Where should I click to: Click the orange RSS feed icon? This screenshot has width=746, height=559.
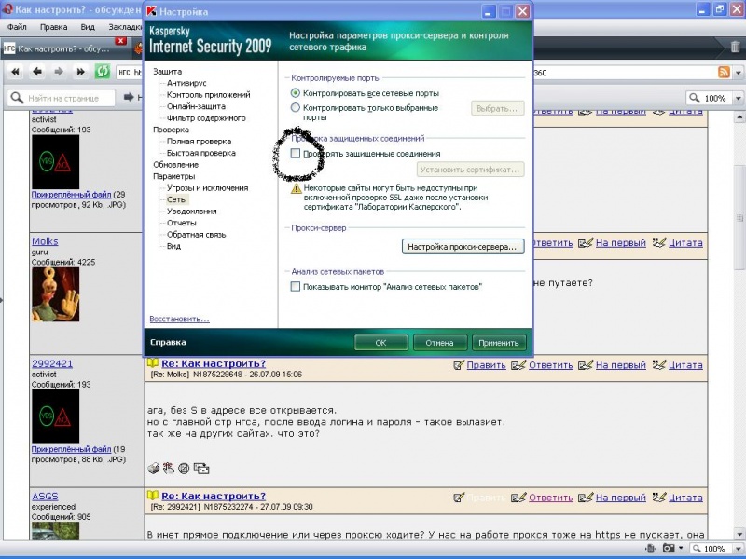pyautogui.click(x=724, y=73)
